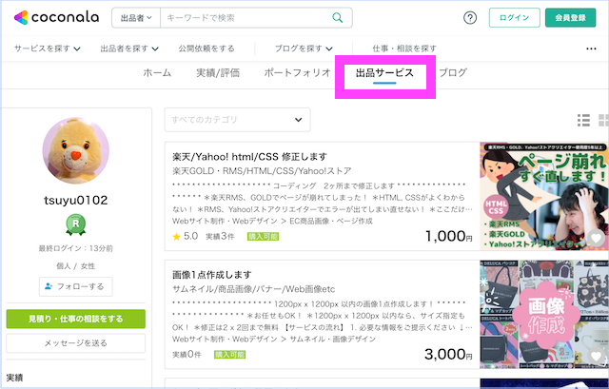Select 出品サービス tab

tap(384, 73)
